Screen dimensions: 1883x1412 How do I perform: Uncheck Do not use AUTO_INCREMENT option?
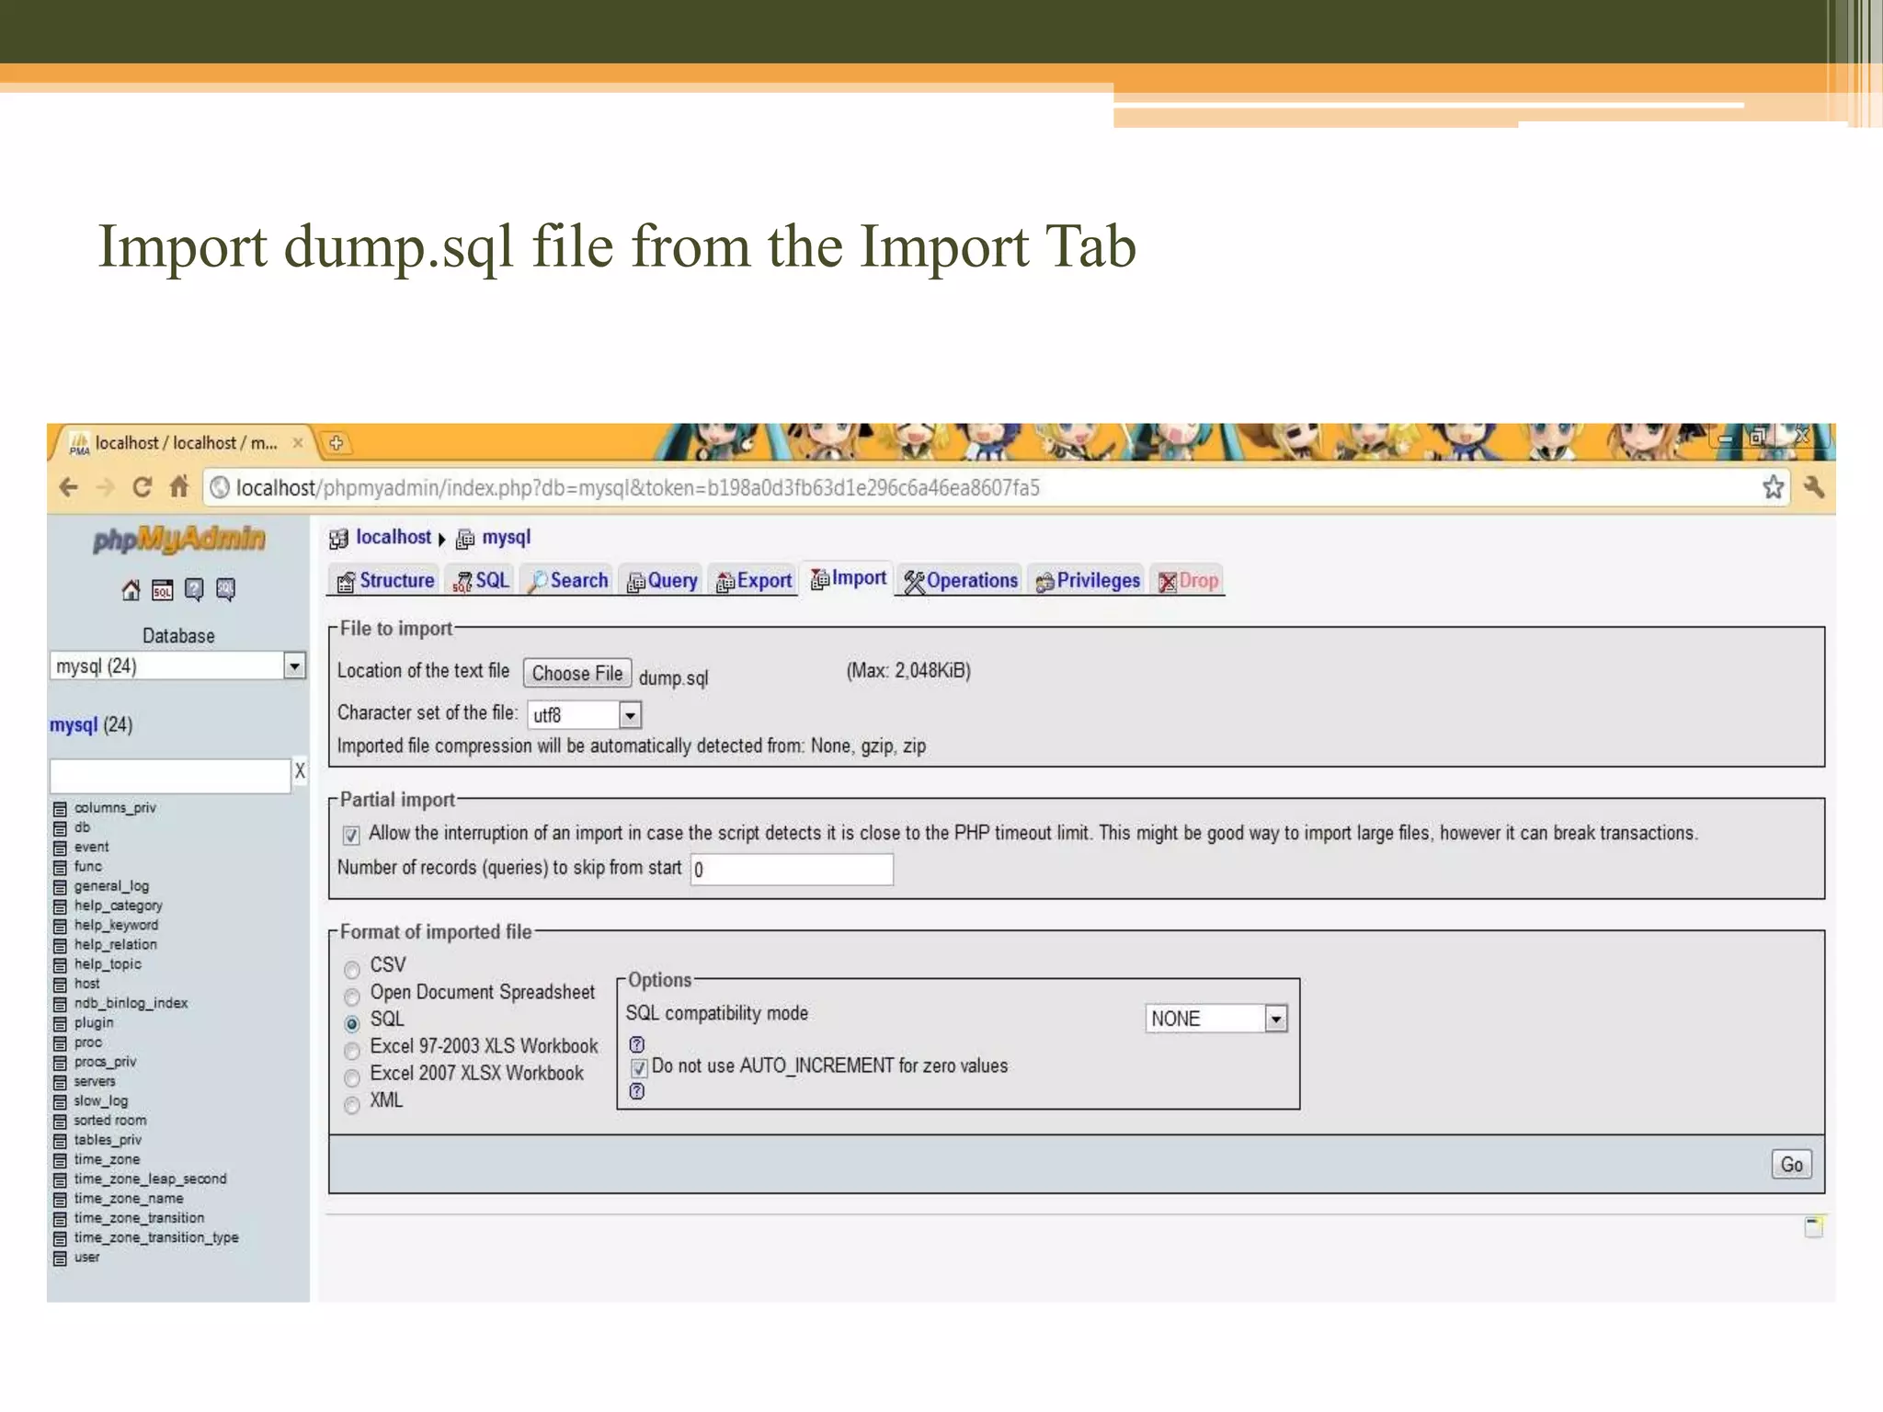click(x=639, y=1068)
